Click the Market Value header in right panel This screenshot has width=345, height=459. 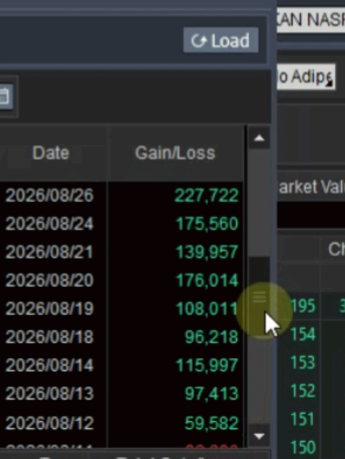[x=311, y=187]
